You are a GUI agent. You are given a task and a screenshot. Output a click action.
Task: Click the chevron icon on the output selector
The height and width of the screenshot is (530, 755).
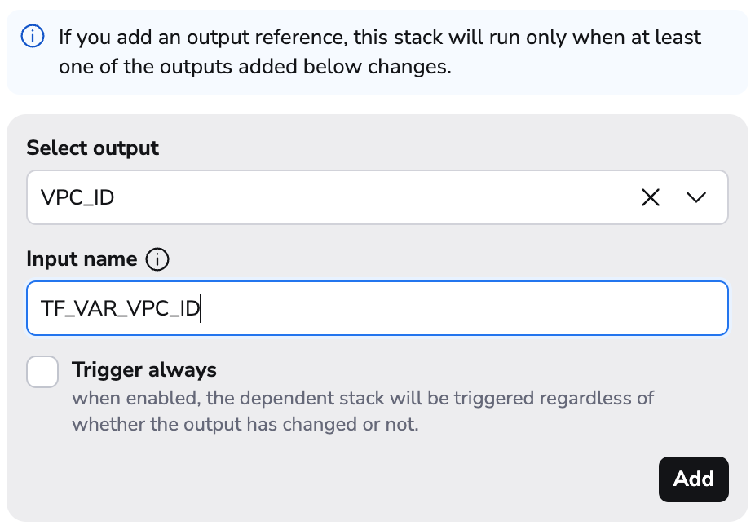[695, 197]
